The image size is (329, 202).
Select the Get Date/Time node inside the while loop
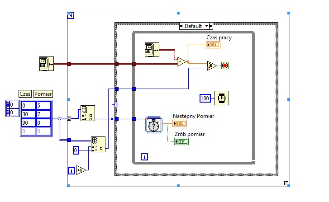click(152, 50)
